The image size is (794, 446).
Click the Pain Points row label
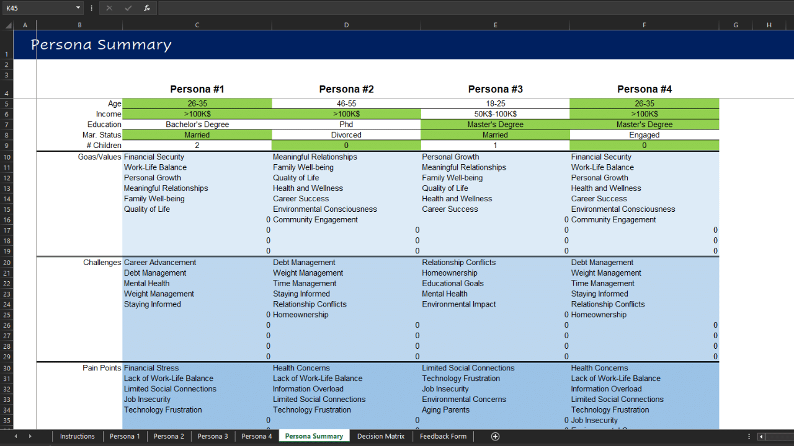click(102, 368)
